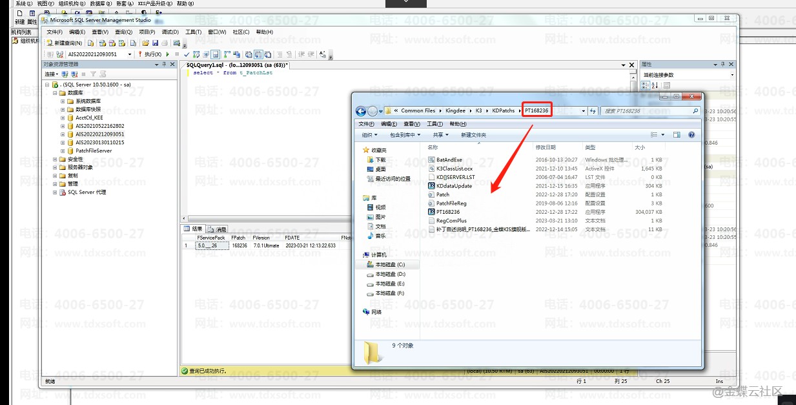This screenshot has height=405, width=796.
Task: Toggle the preview pane icon in Explorer
Action: pyautogui.click(x=677, y=135)
